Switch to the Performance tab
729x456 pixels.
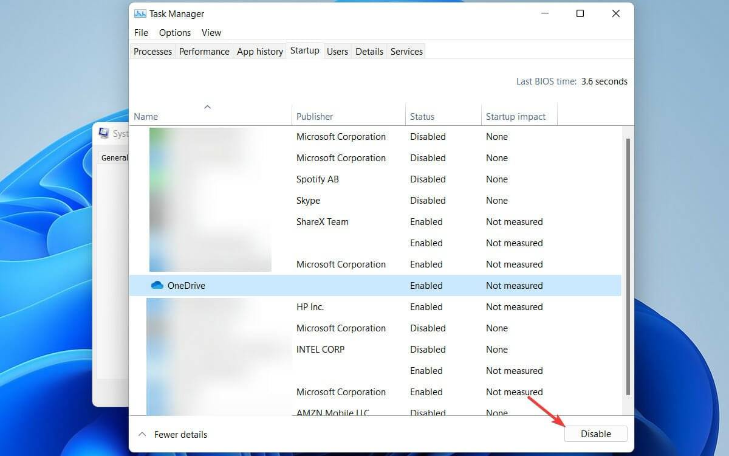point(204,51)
